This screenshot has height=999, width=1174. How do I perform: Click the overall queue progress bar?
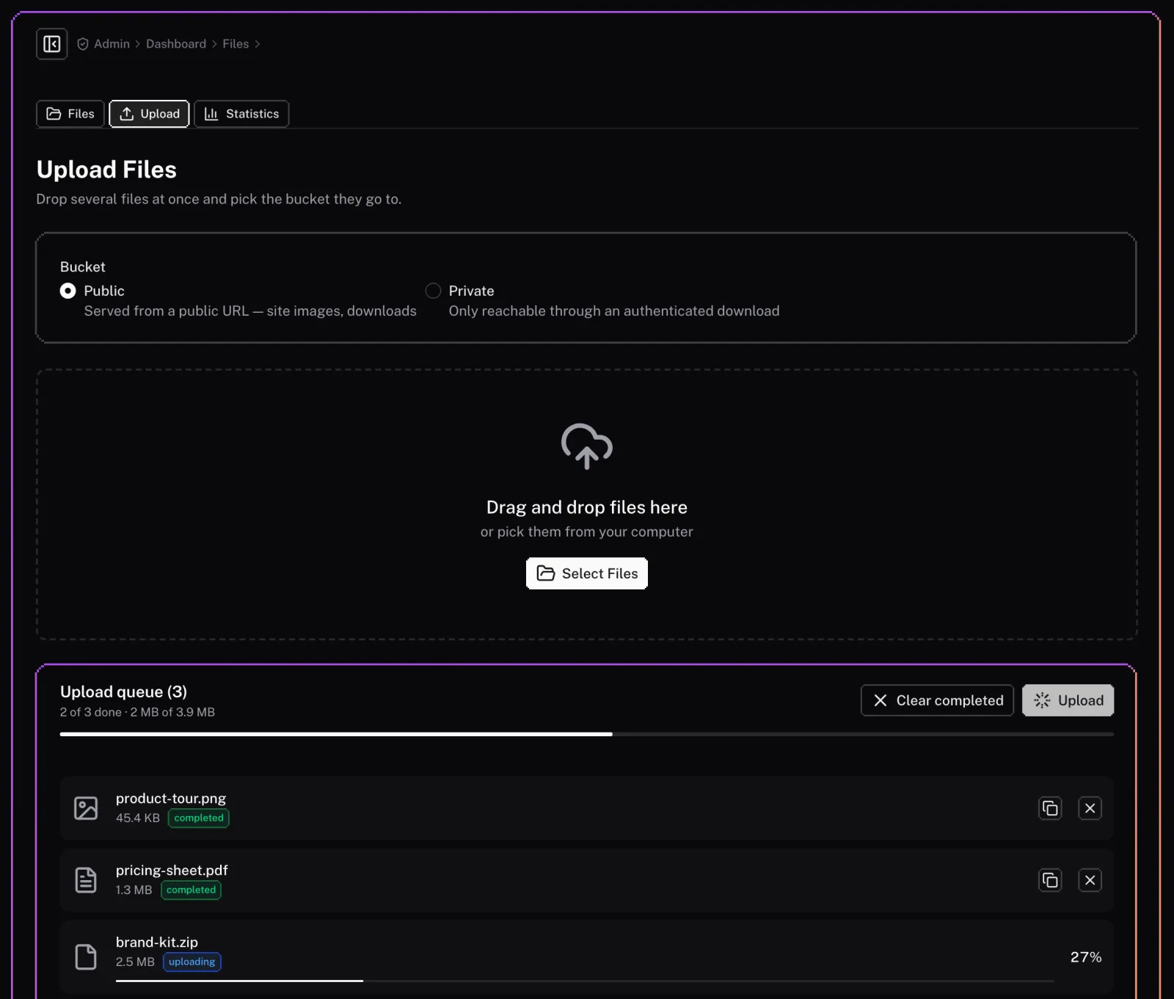tap(587, 734)
